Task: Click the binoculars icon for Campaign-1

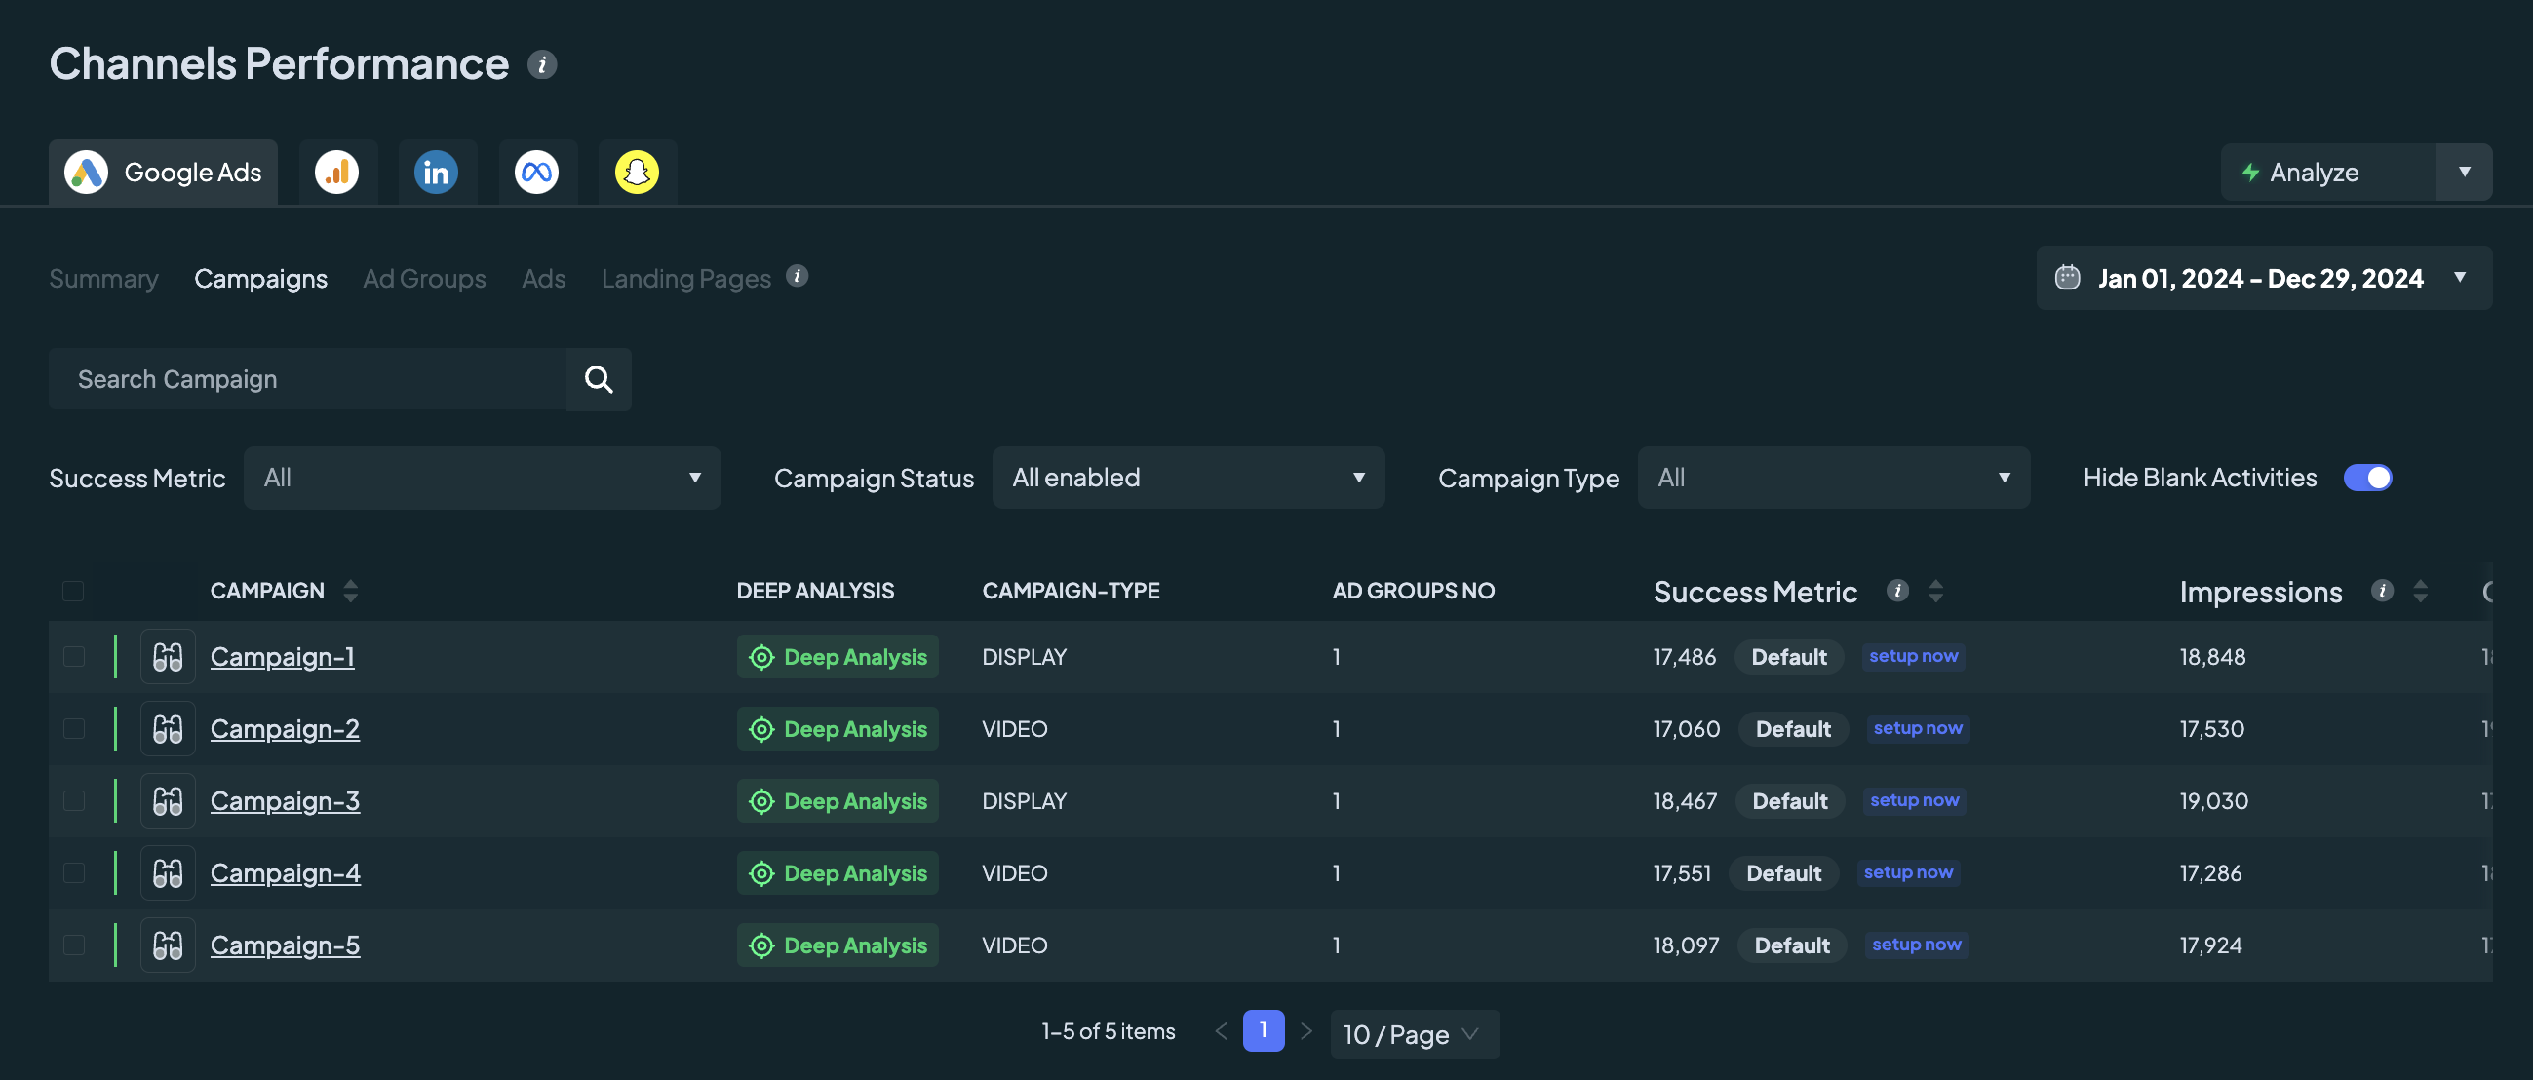Action: coord(168,656)
